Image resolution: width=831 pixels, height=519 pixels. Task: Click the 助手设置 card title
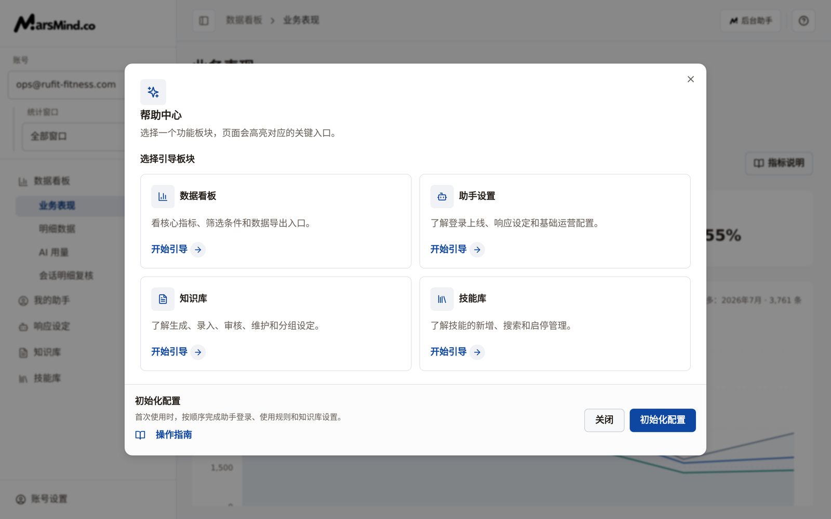[x=477, y=196]
